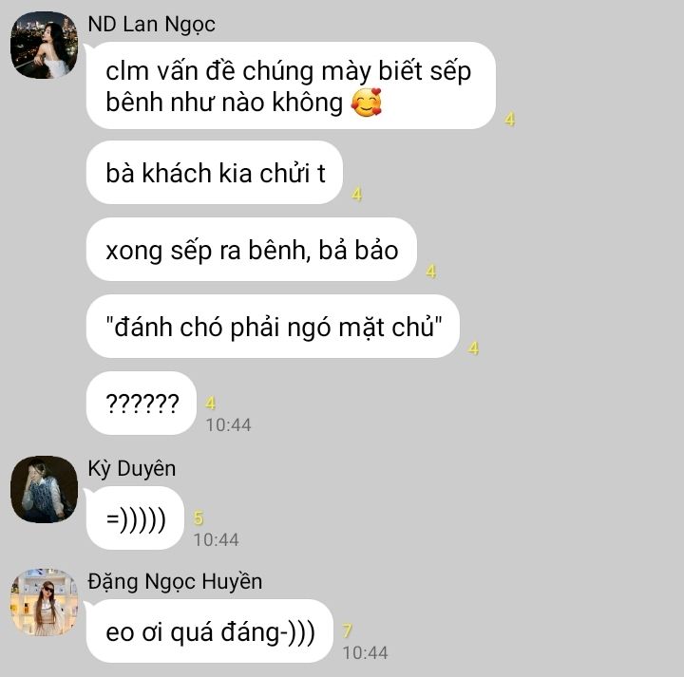Select the '??????' message bubble

(x=142, y=404)
